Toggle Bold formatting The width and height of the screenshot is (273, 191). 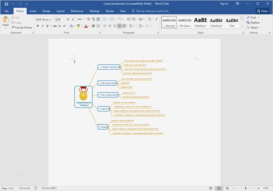pos(38,26)
